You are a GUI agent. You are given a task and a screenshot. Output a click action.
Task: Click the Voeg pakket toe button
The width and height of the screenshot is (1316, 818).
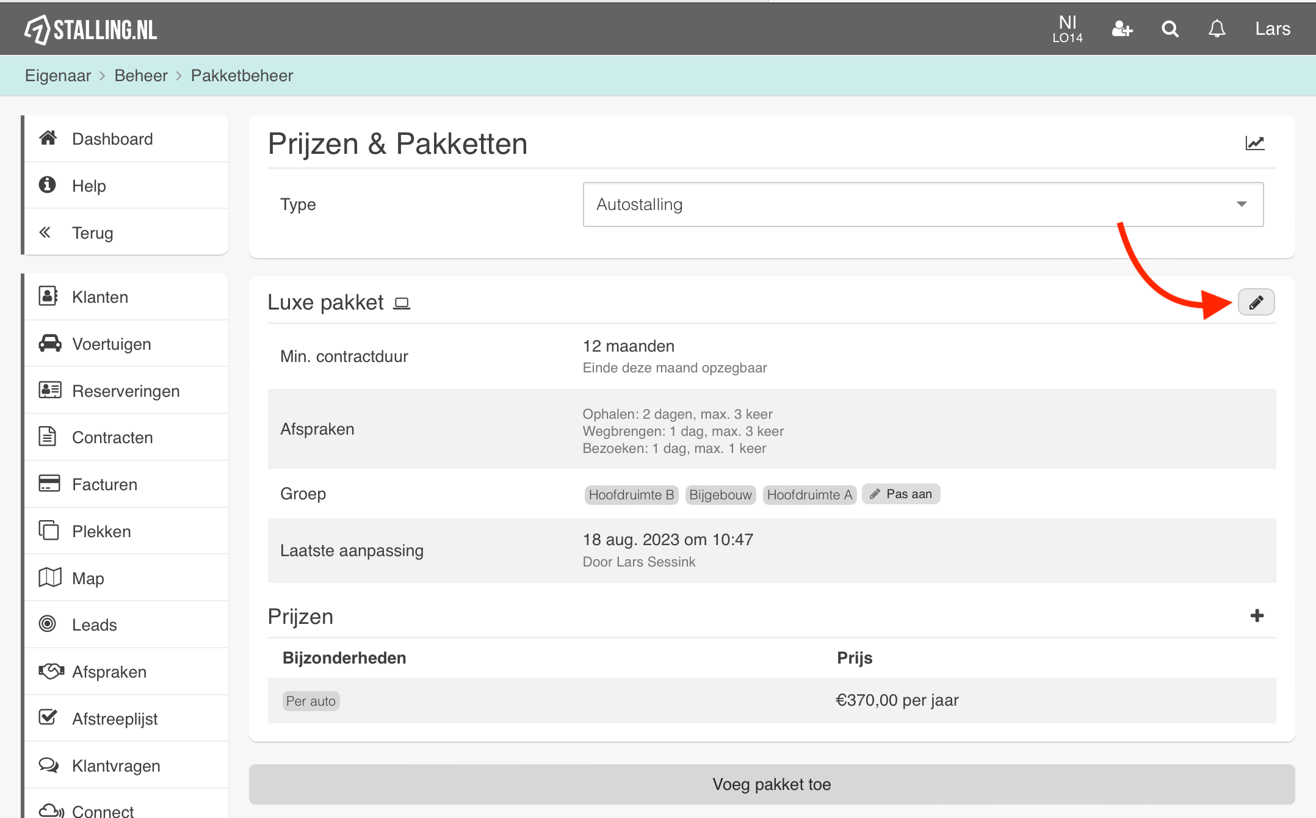pyautogui.click(x=772, y=784)
